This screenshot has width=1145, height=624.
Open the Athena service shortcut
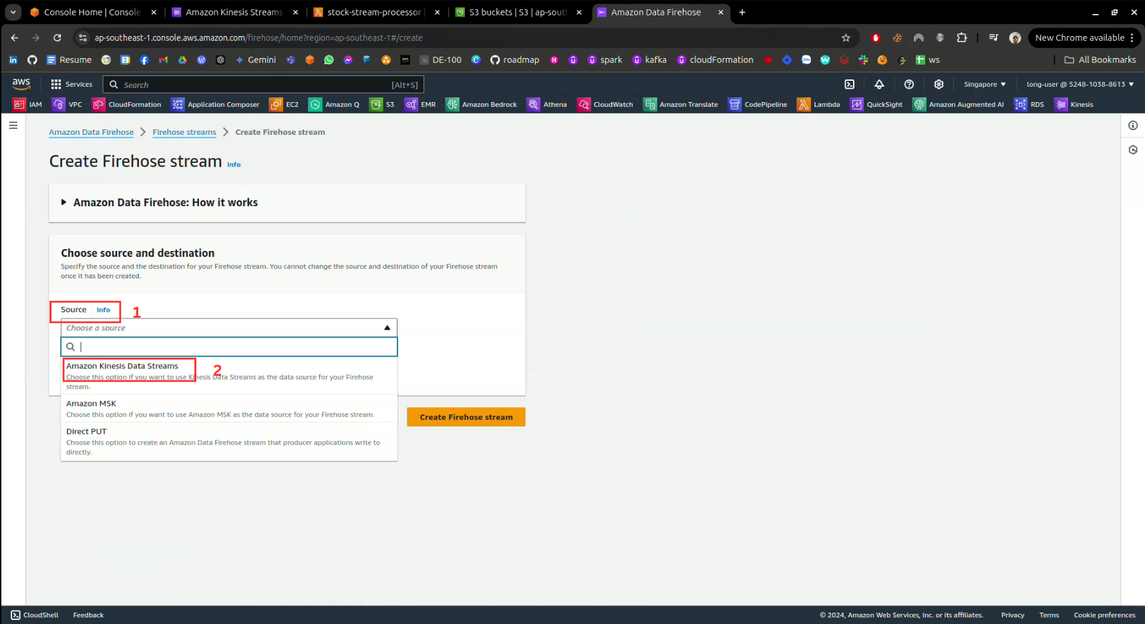click(x=546, y=104)
